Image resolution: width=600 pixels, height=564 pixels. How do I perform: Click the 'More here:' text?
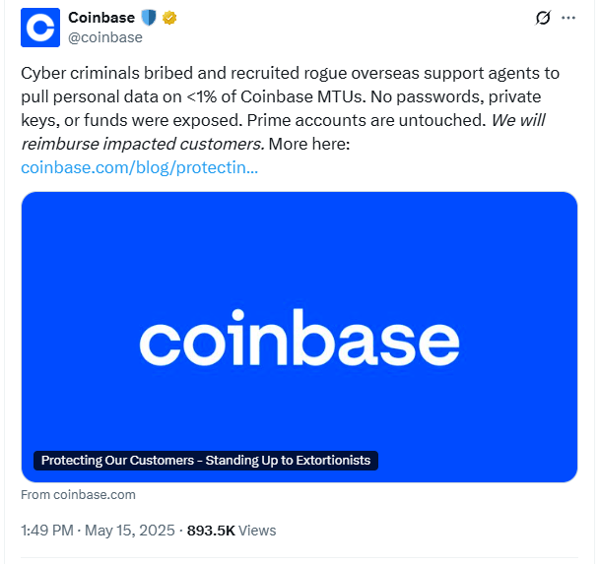tap(309, 144)
